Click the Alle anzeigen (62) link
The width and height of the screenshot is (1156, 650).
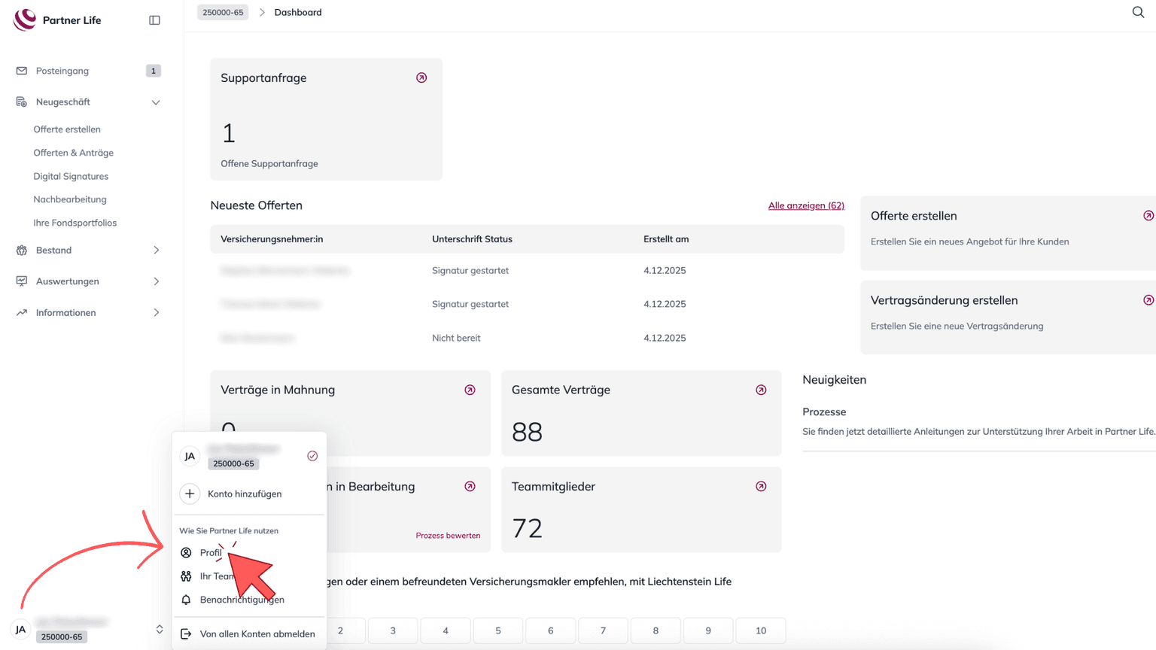805,205
